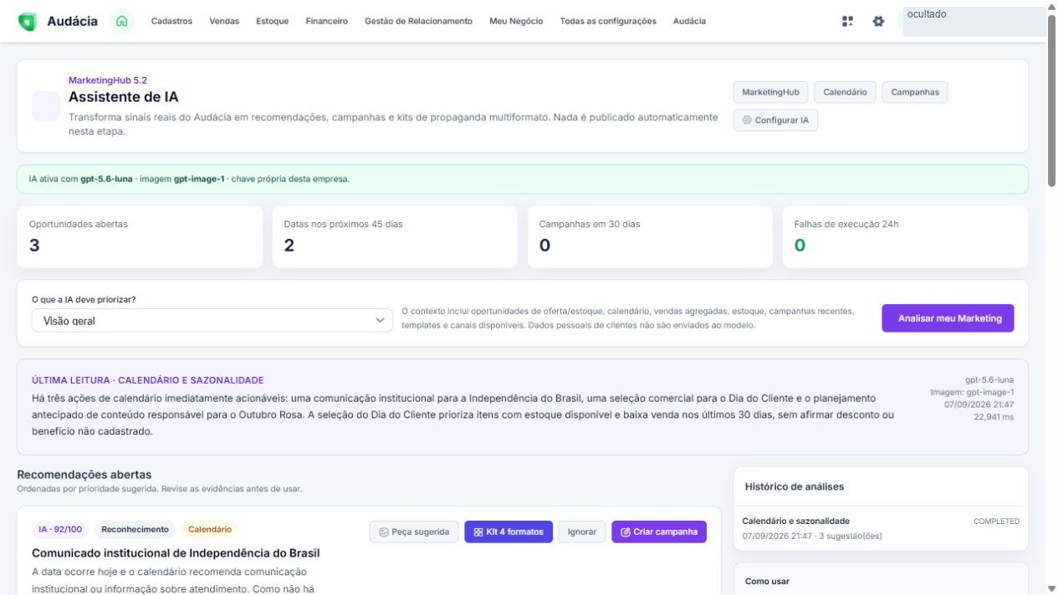Open the Financeiro menu

coord(327,22)
